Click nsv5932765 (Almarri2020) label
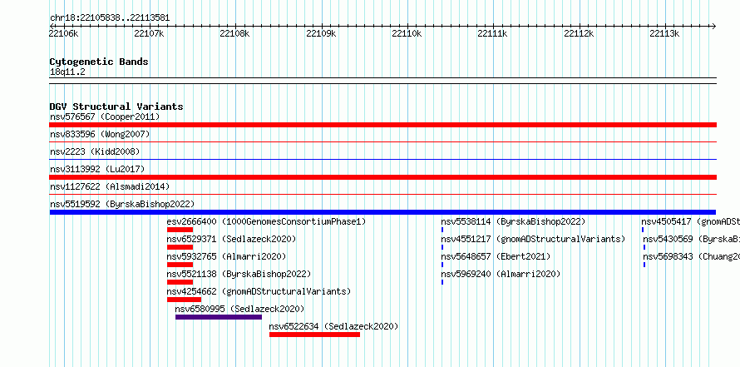Viewport: 740px width, 367px height. click(x=226, y=256)
